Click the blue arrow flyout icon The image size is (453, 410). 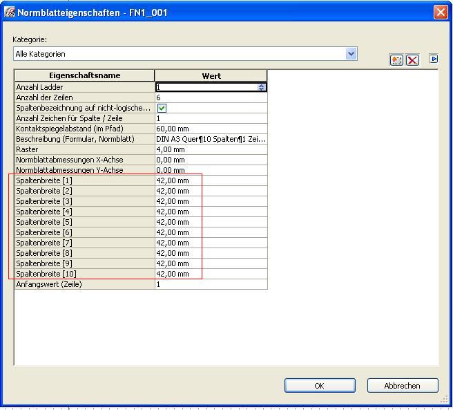[x=434, y=59]
